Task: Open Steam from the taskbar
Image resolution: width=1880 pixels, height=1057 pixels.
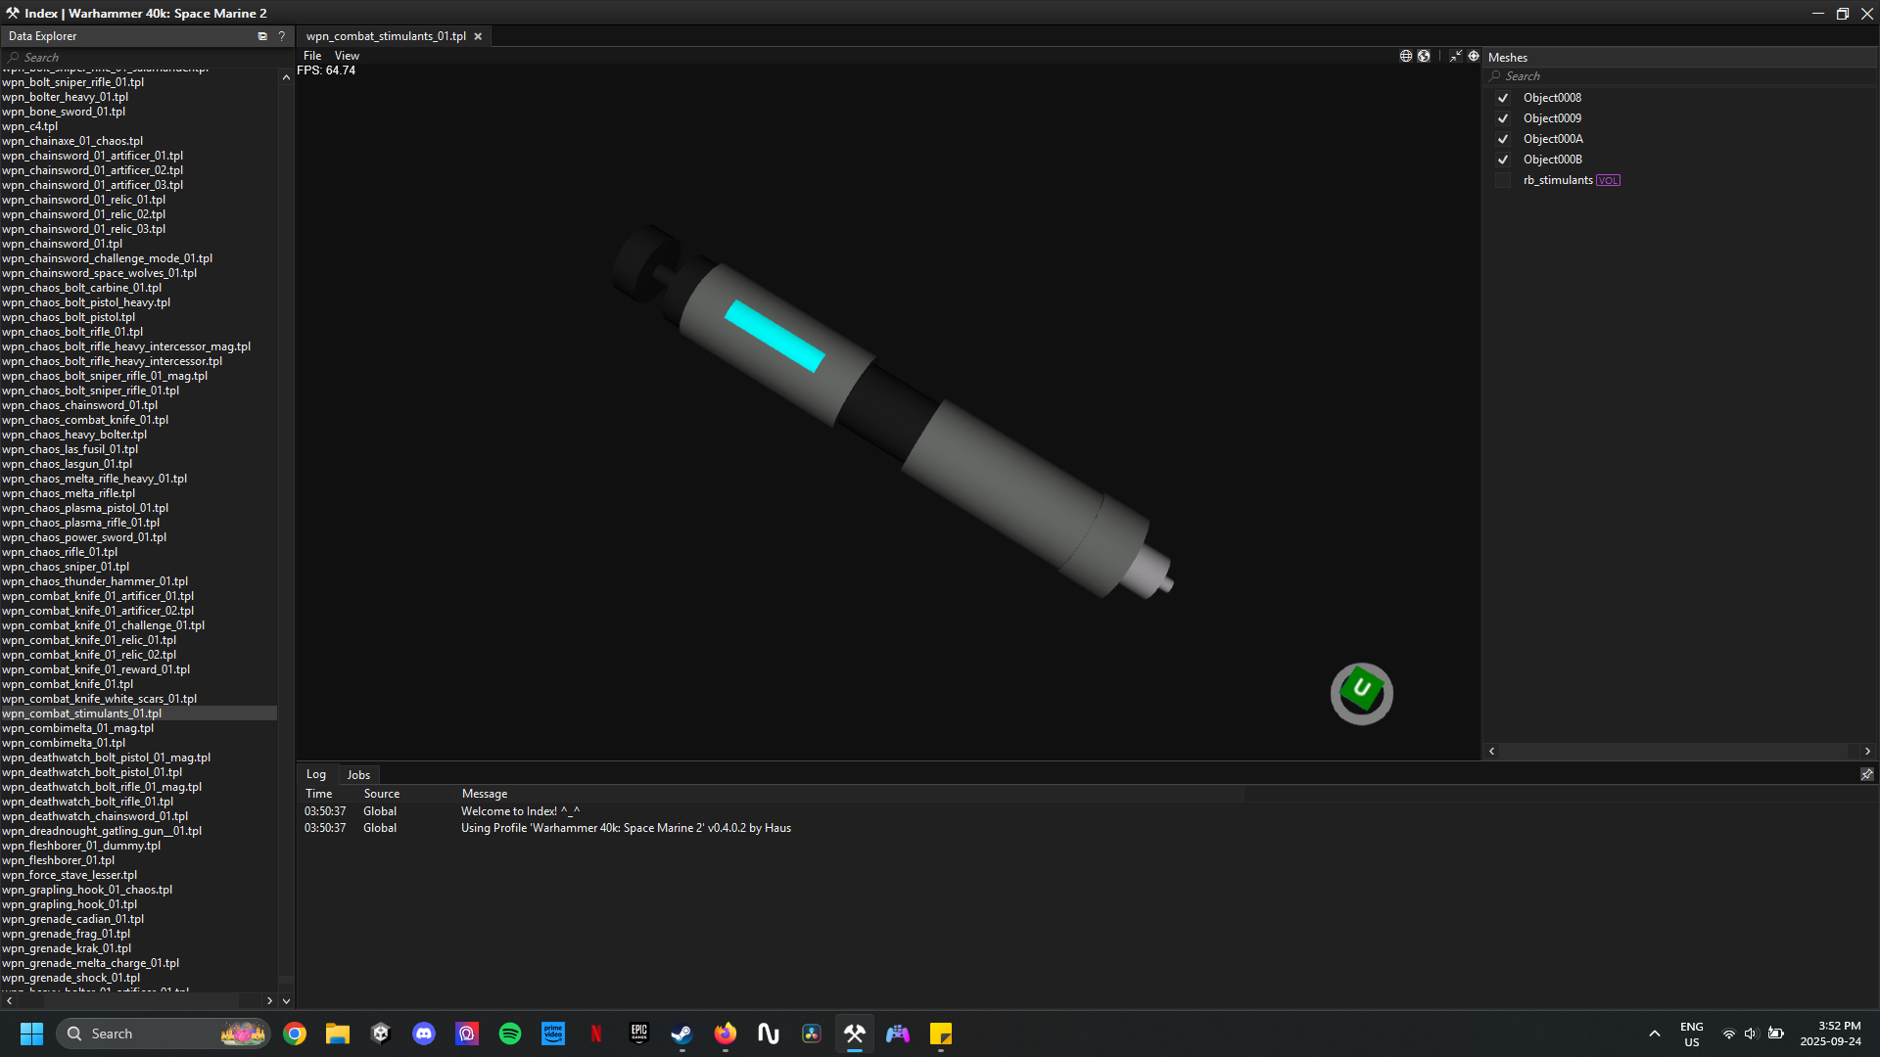Action: (x=681, y=1034)
